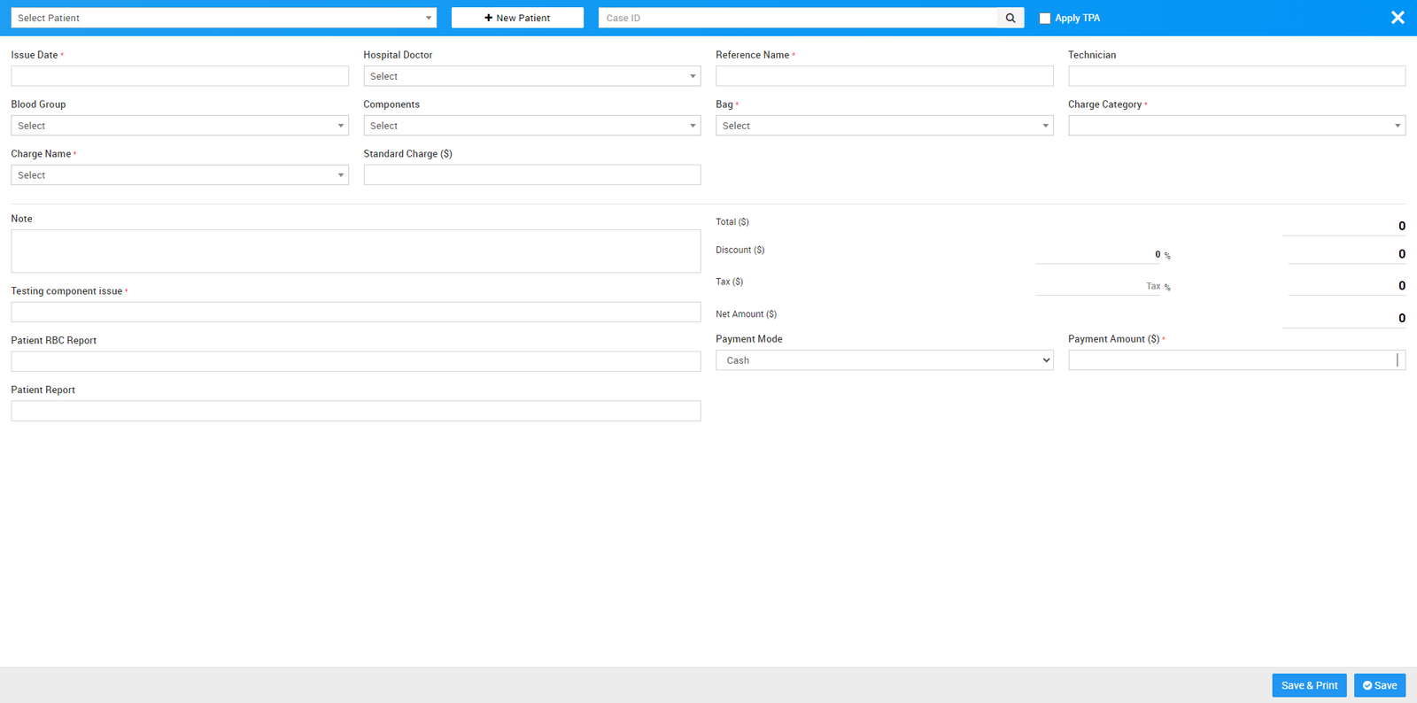The image size is (1417, 703).
Task: Click the New Patient button
Action: click(517, 18)
